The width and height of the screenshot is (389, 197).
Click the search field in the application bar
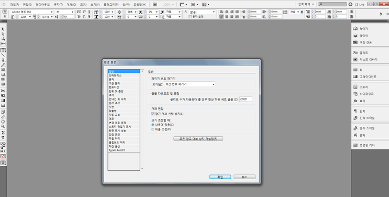pyautogui.click(x=332, y=4)
